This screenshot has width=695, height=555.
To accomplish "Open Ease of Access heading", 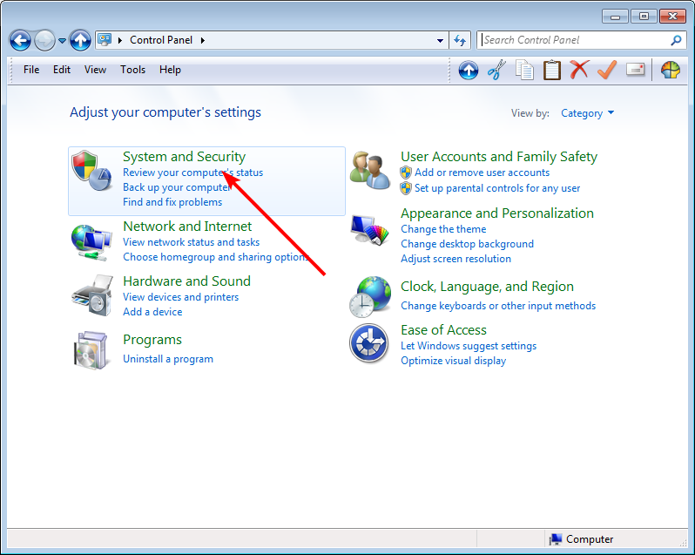I will point(443,330).
